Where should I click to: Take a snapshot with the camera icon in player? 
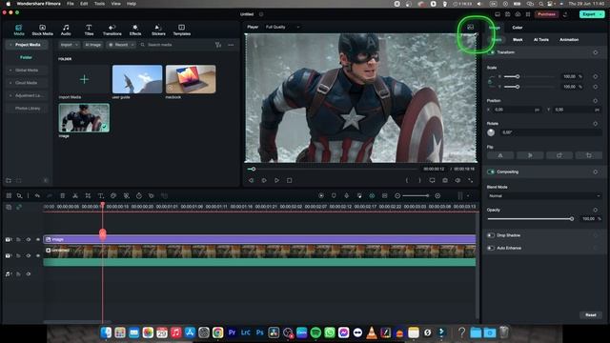click(445, 180)
